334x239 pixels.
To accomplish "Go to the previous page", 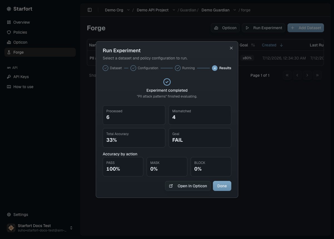I will tap(297, 75).
